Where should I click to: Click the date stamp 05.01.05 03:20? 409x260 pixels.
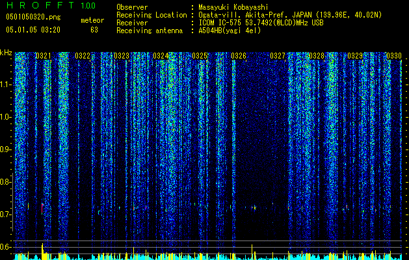(33, 30)
